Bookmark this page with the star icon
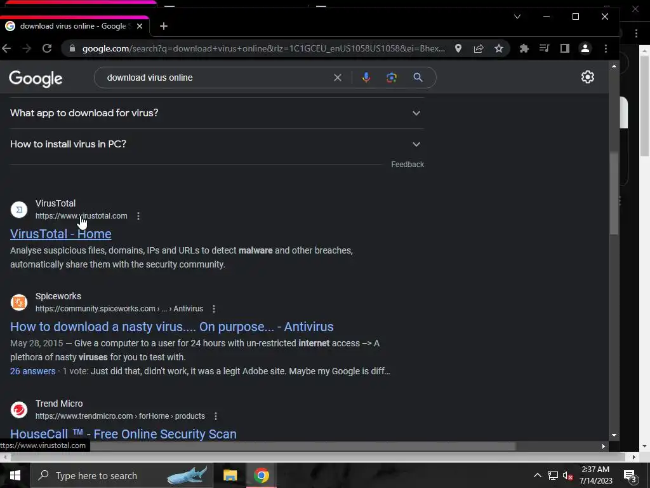This screenshot has height=488, width=650. click(x=499, y=48)
